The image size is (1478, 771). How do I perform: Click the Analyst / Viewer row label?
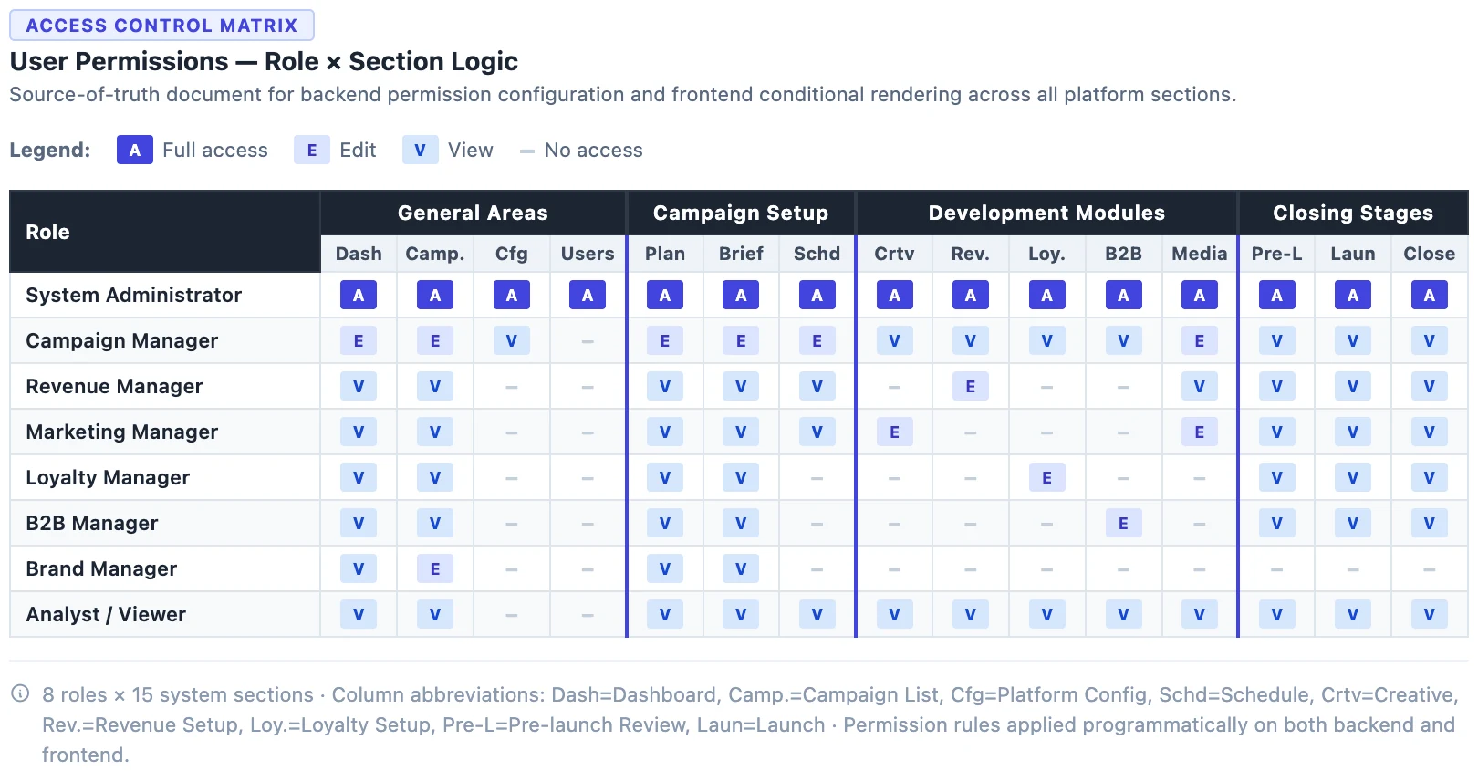(106, 614)
